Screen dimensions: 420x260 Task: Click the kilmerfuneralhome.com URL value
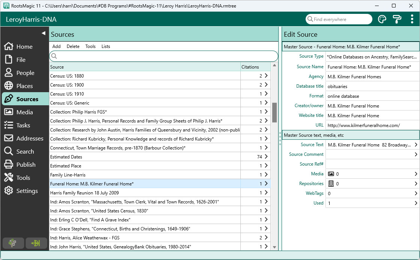pos(363,126)
